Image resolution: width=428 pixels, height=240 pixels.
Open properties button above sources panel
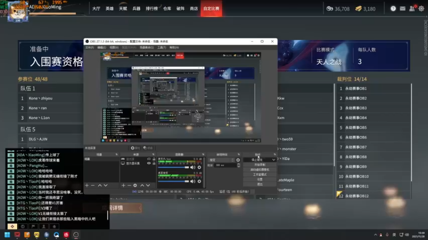coord(135,148)
